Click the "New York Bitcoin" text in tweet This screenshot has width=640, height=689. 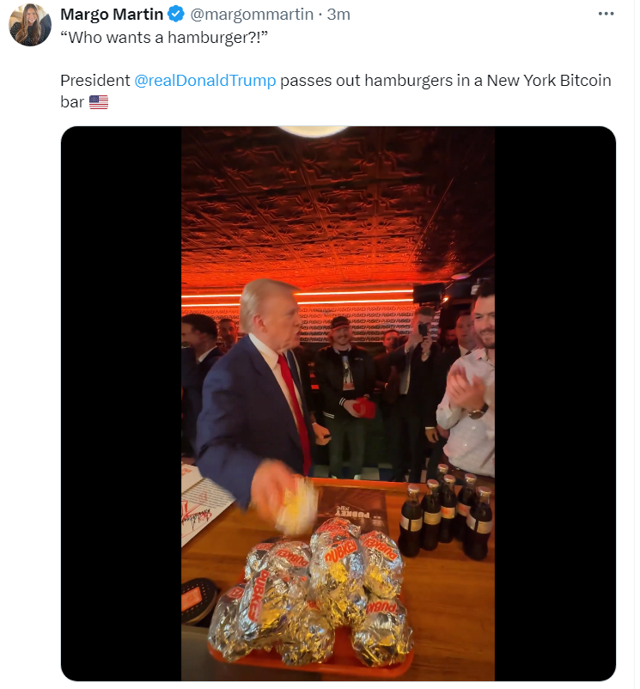pyautogui.click(x=549, y=81)
